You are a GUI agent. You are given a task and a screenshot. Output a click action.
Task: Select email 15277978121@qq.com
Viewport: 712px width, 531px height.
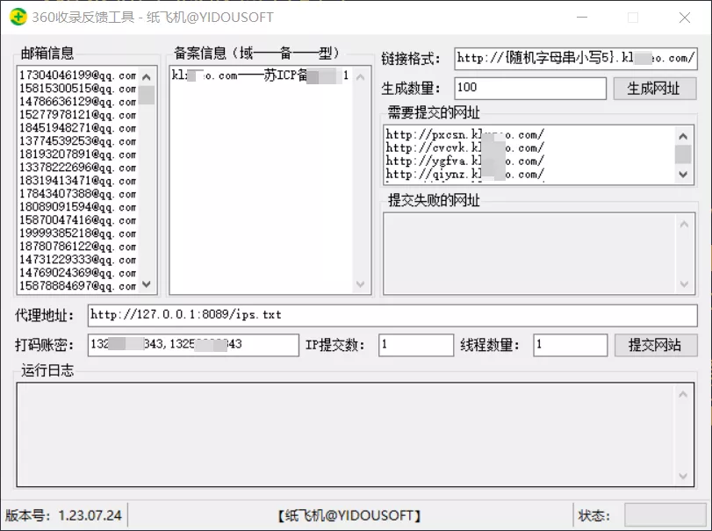(77, 115)
